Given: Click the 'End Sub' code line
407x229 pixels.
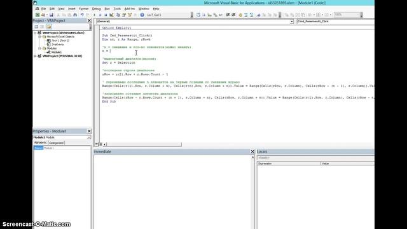Looking at the screenshot, I should [x=109, y=102].
